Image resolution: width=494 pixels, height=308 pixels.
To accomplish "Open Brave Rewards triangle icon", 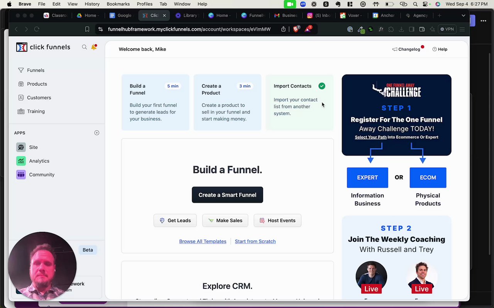I will [x=308, y=29].
